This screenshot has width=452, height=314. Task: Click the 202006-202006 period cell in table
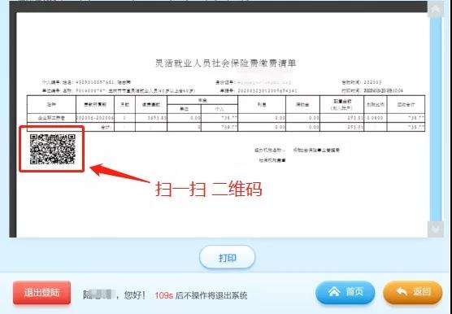point(95,118)
